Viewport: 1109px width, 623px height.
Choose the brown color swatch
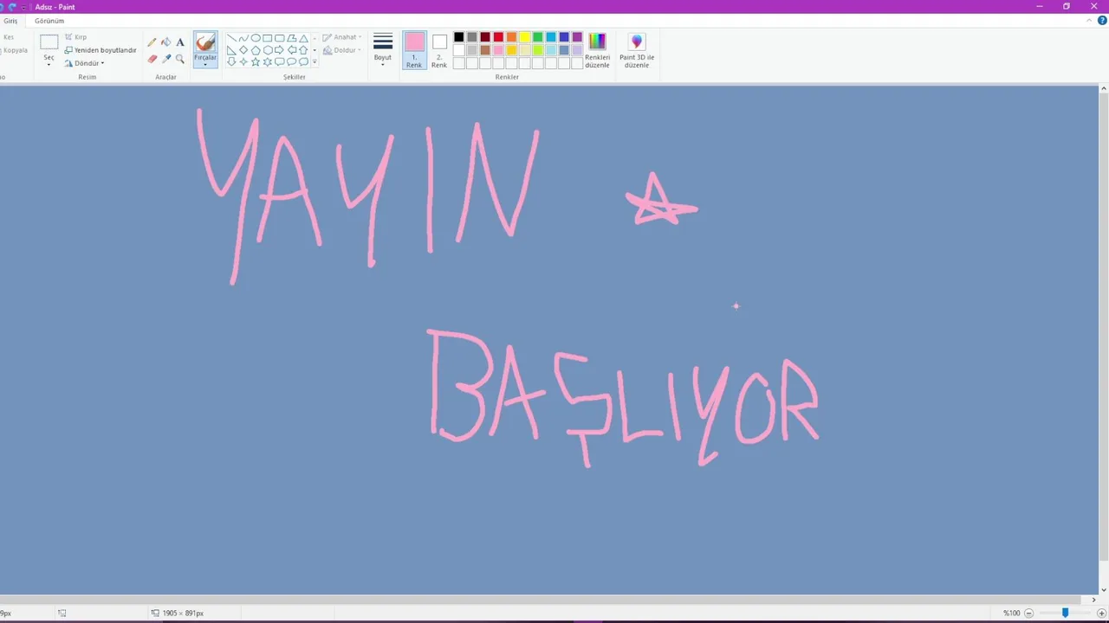click(x=485, y=50)
